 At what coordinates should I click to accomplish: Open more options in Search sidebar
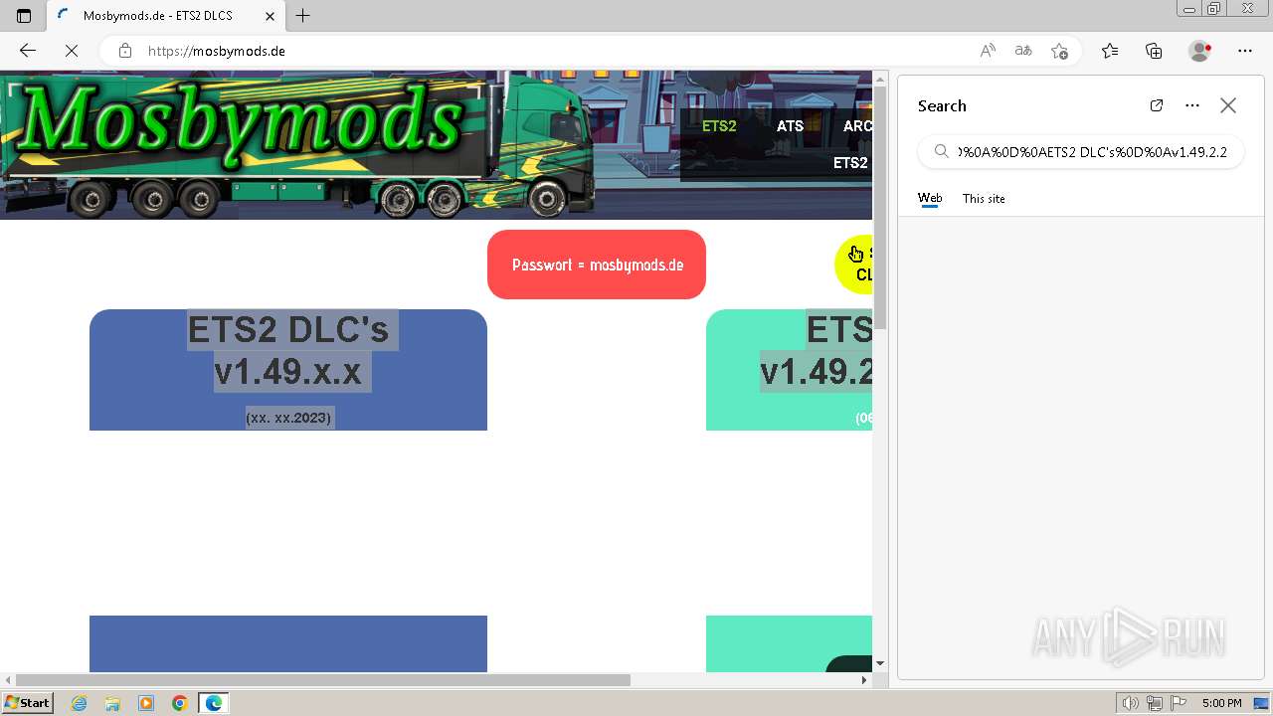(1192, 105)
